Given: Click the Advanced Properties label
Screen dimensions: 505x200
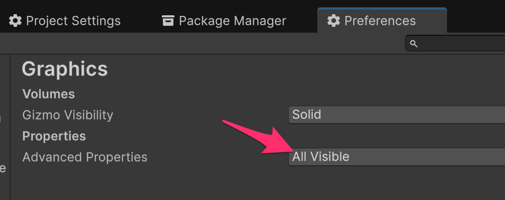Looking at the screenshot, I should pos(85,157).
